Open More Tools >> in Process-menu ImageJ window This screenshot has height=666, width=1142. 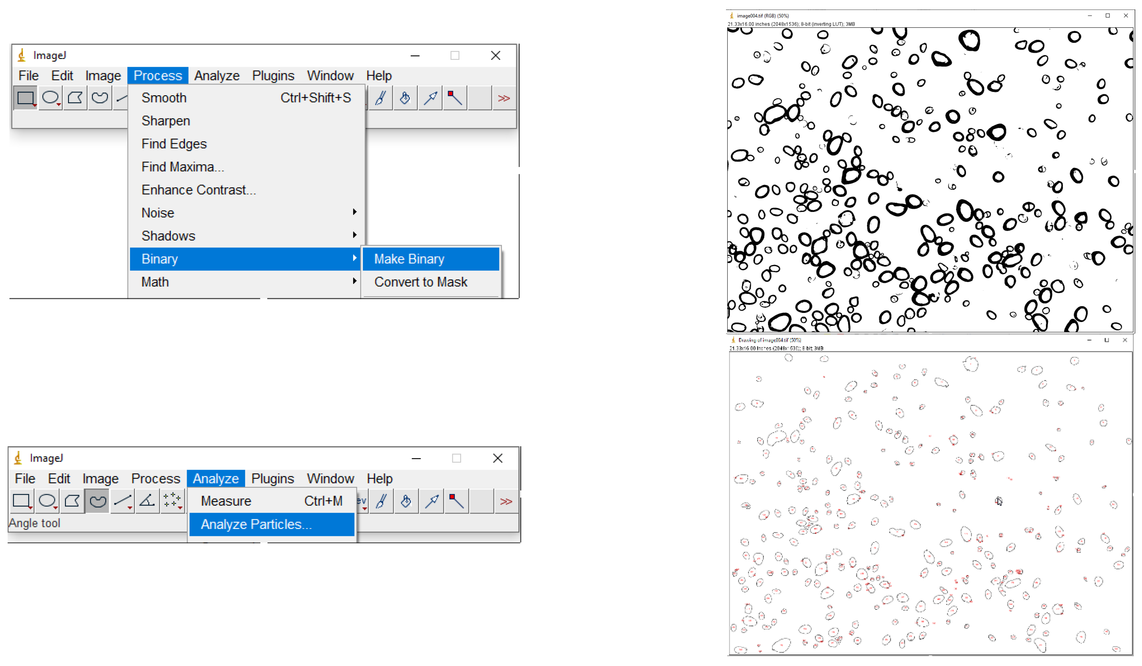pos(504,98)
